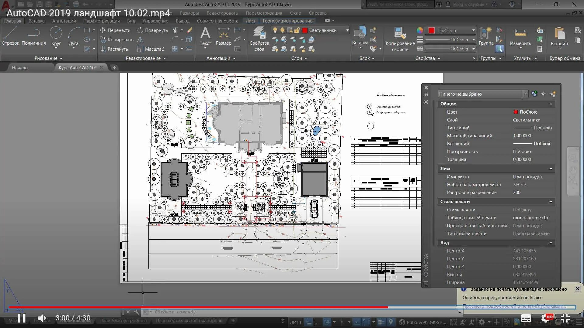Open the Начало document tab
The width and height of the screenshot is (584, 328).
20,67
